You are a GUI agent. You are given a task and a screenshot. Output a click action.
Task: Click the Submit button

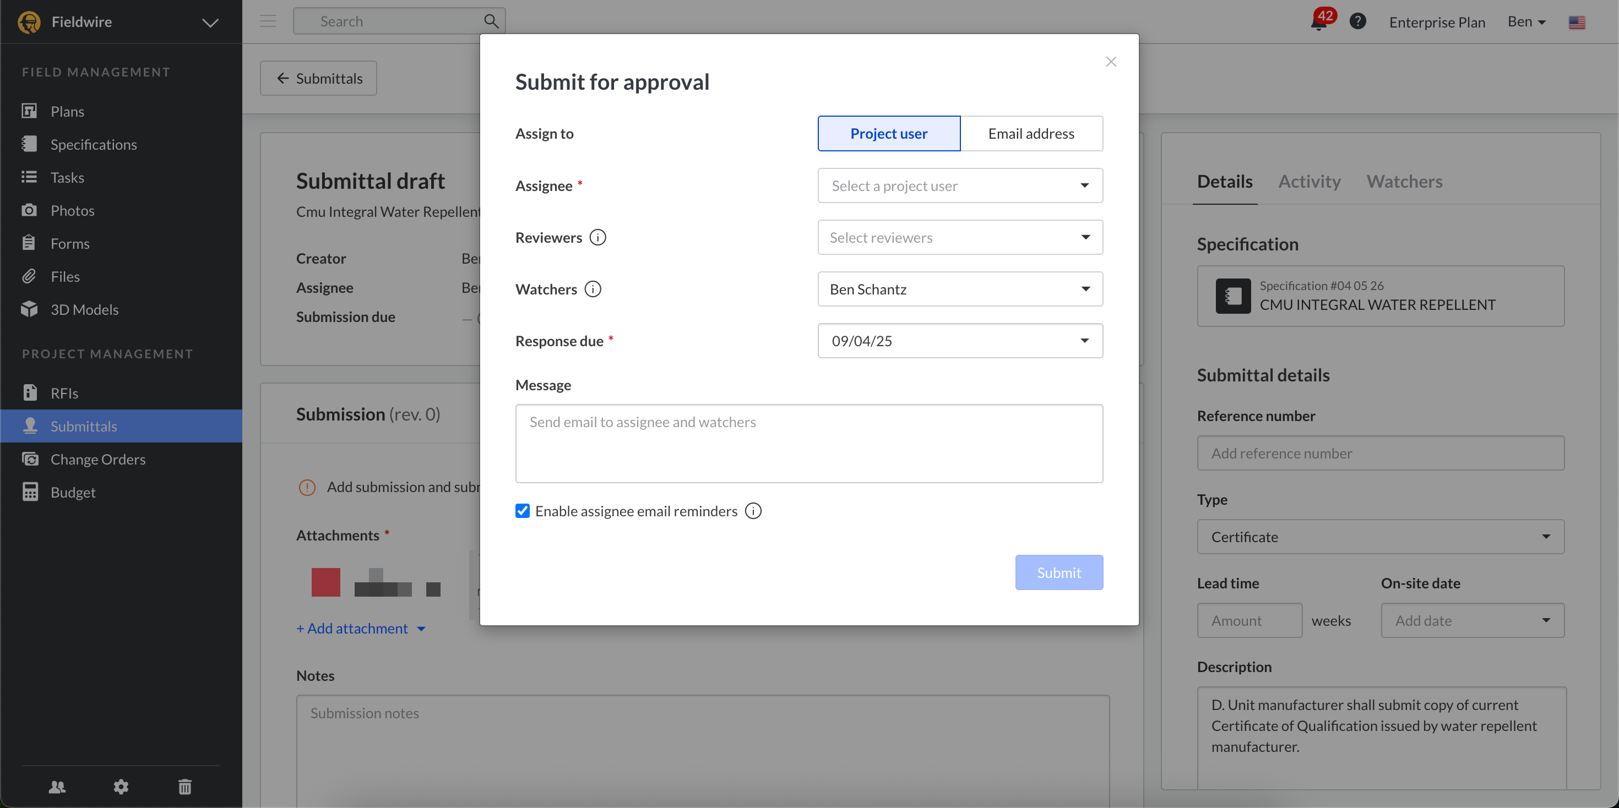pyautogui.click(x=1058, y=572)
